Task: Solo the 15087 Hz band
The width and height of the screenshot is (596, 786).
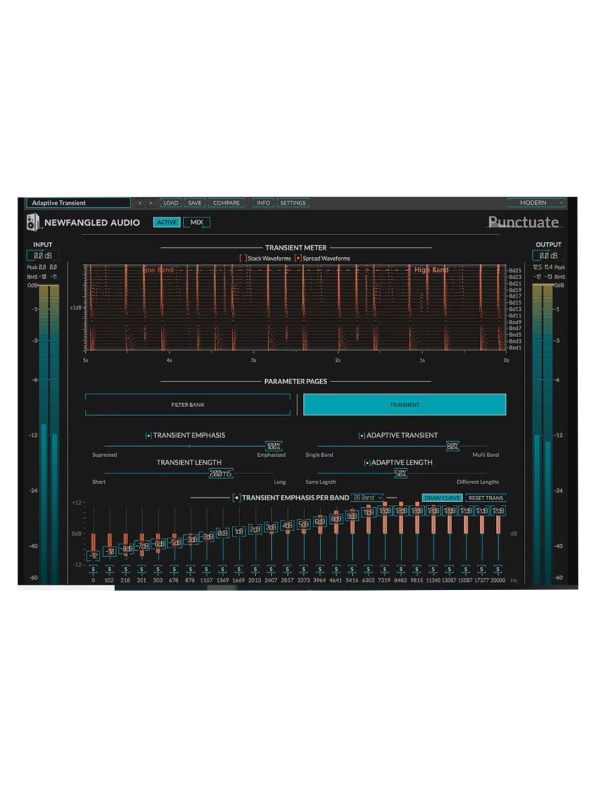Action: [x=465, y=569]
